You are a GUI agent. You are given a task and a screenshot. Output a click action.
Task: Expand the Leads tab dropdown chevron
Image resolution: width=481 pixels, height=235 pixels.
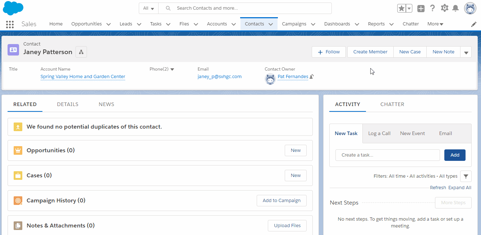tap(139, 24)
